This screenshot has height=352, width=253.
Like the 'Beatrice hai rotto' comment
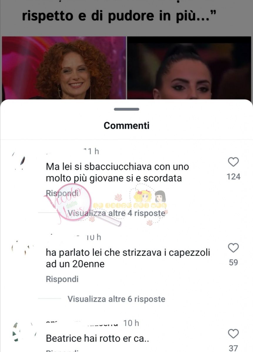[234, 334]
